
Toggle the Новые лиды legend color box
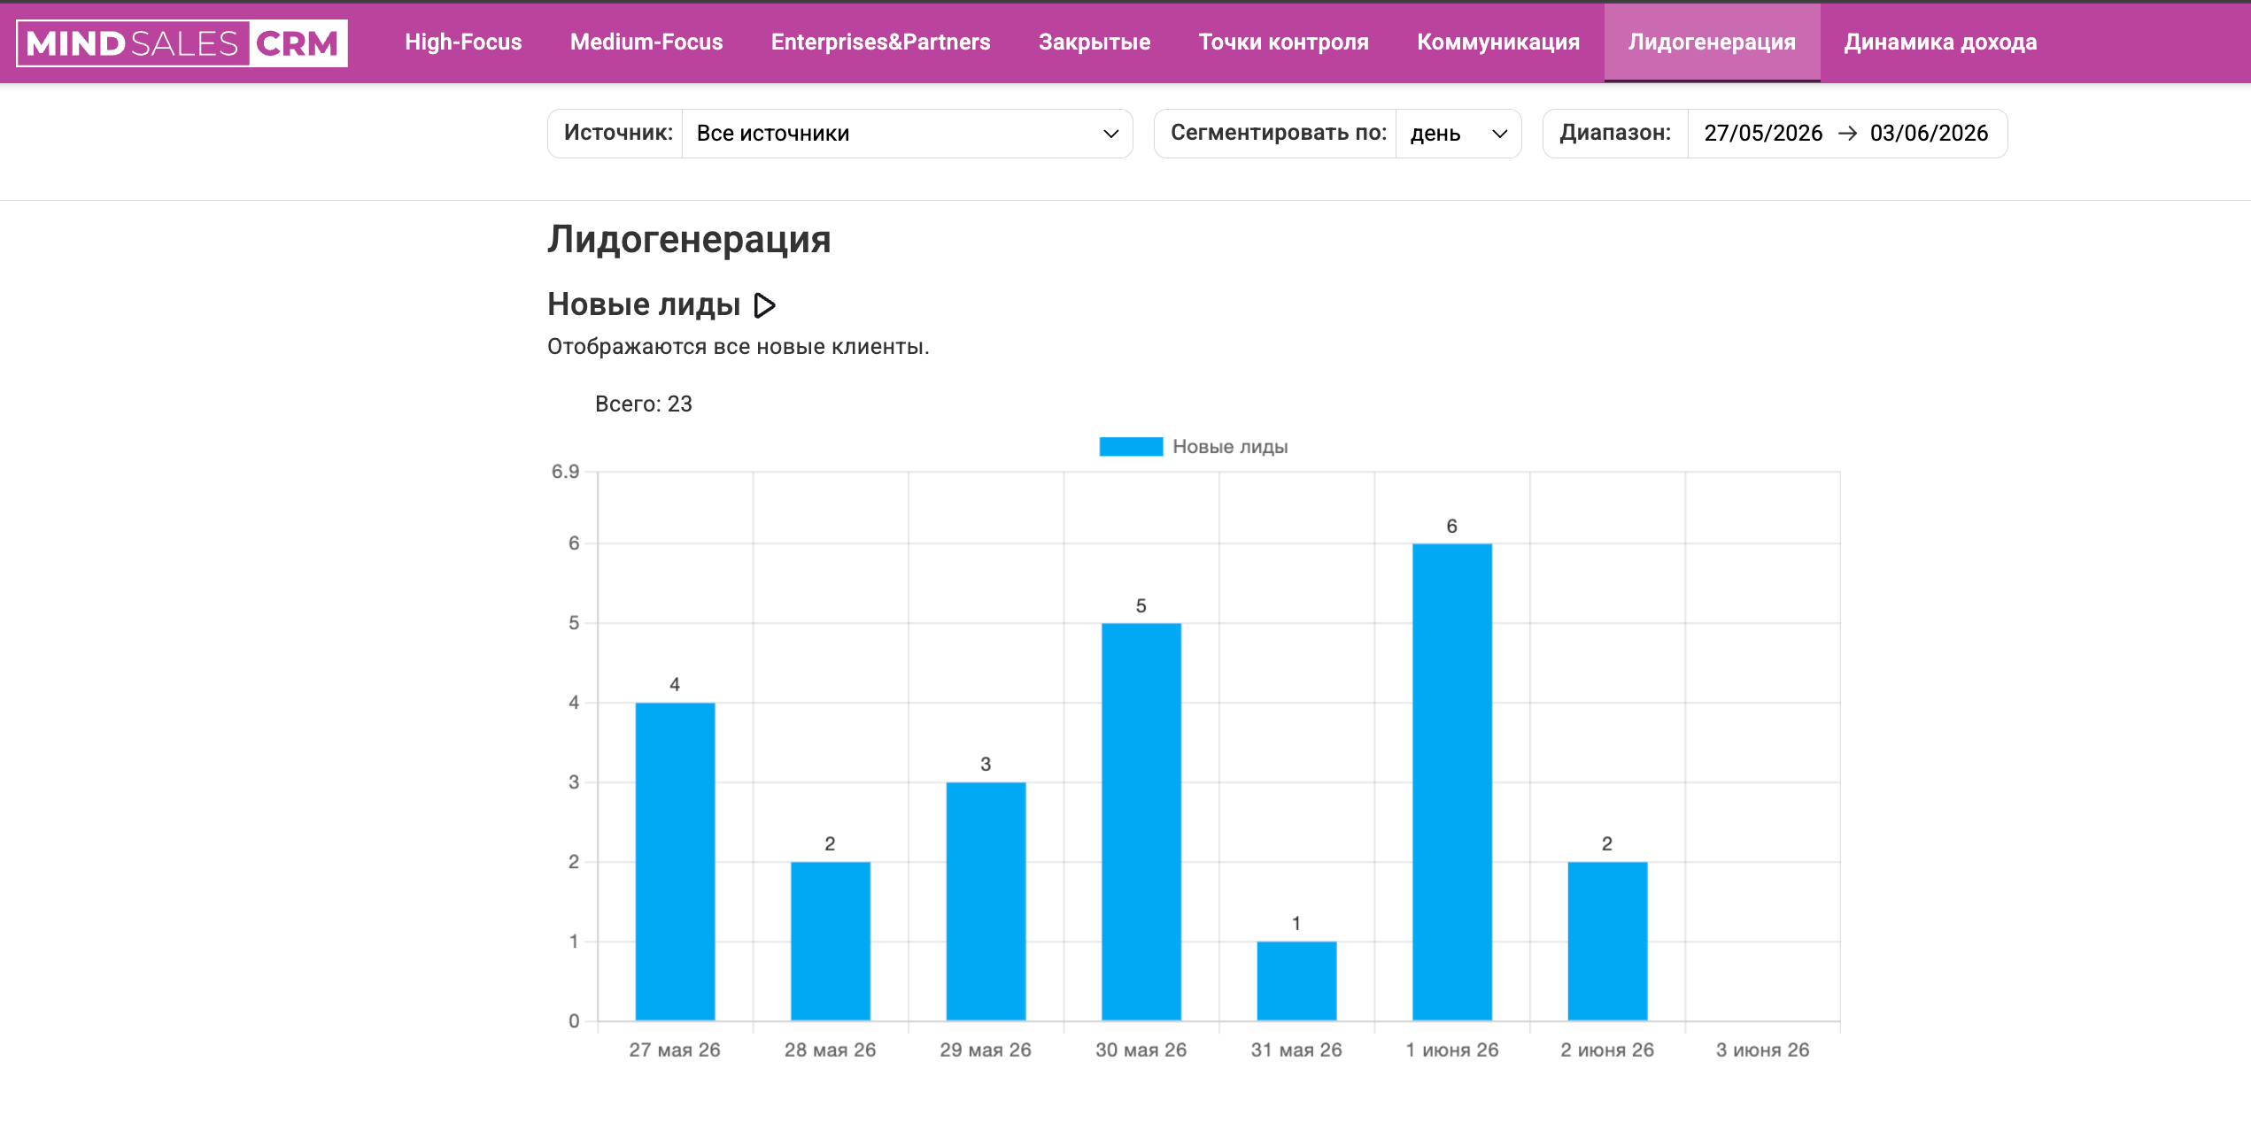point(1131,447)
